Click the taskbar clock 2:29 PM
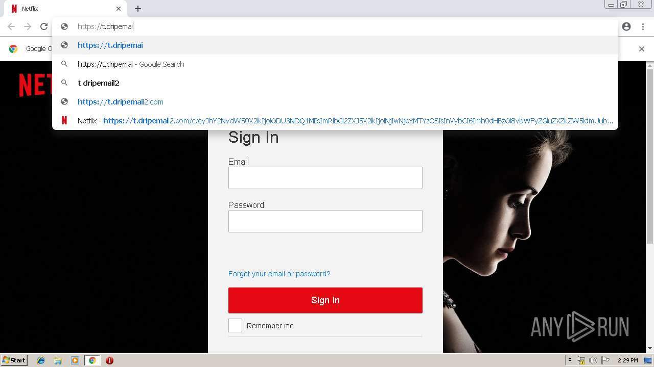The height and width of the screenshot is (367, 654). [x=627, y=360]
